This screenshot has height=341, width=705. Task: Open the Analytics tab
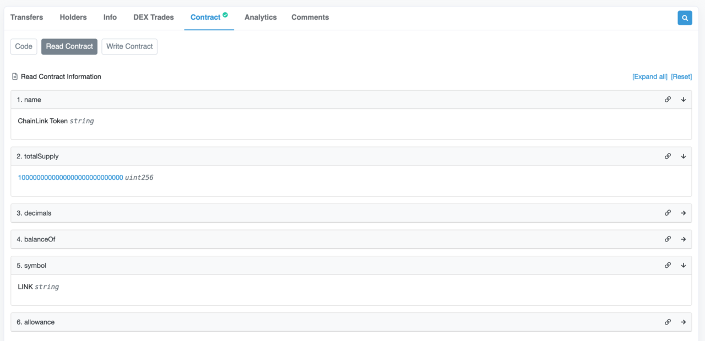point(261,17)
